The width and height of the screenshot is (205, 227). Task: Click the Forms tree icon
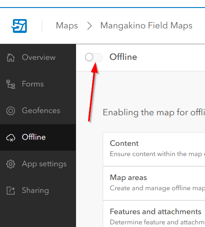point(11,84)
